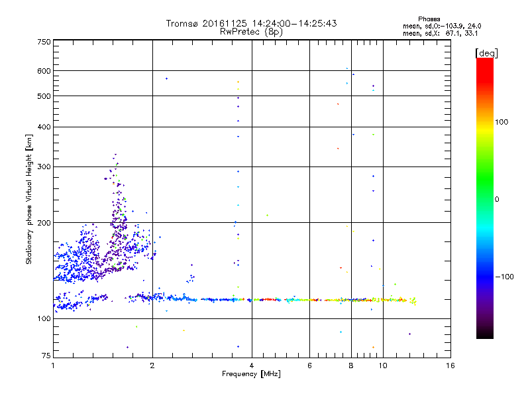Select the 'mean, sd,X: 87.1, 33.1' line
530x398 pixels.
(440, 33)
